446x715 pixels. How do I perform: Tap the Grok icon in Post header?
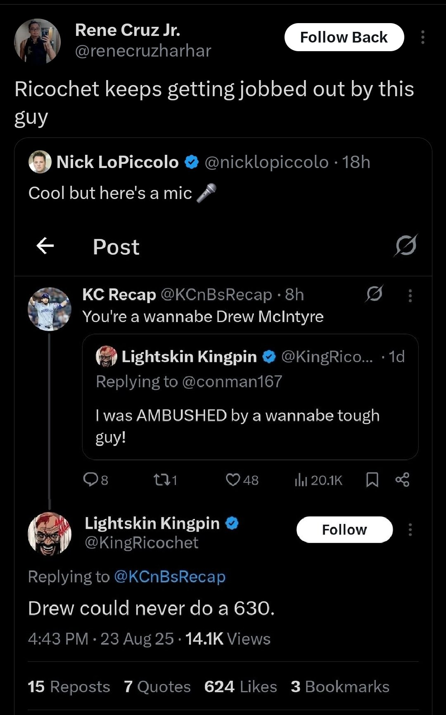(406, 246)
